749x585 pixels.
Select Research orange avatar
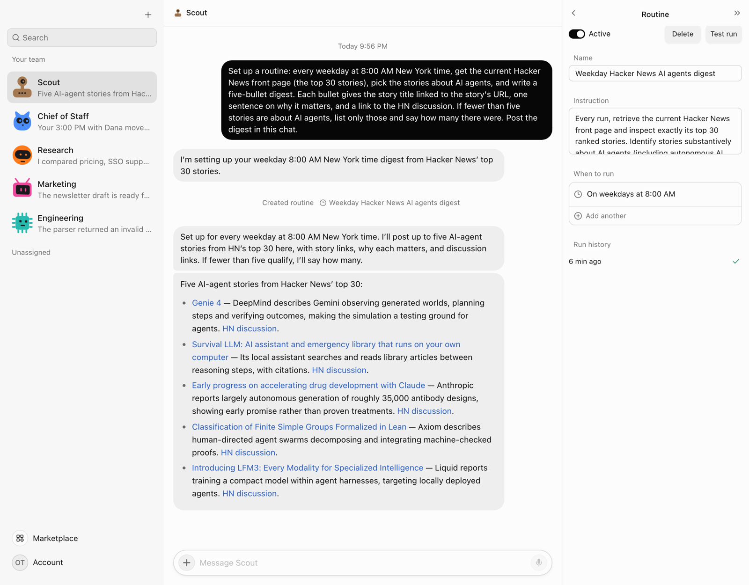click(22, 155)
